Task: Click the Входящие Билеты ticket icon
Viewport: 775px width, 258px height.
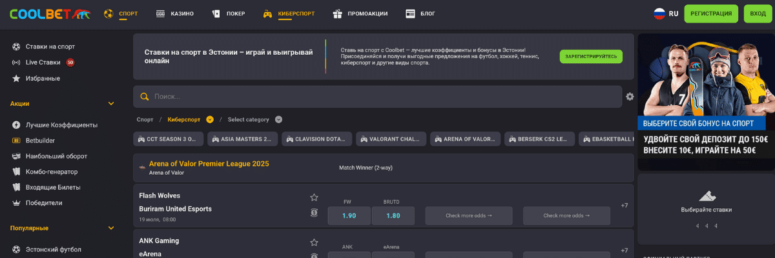Action: 16,187
